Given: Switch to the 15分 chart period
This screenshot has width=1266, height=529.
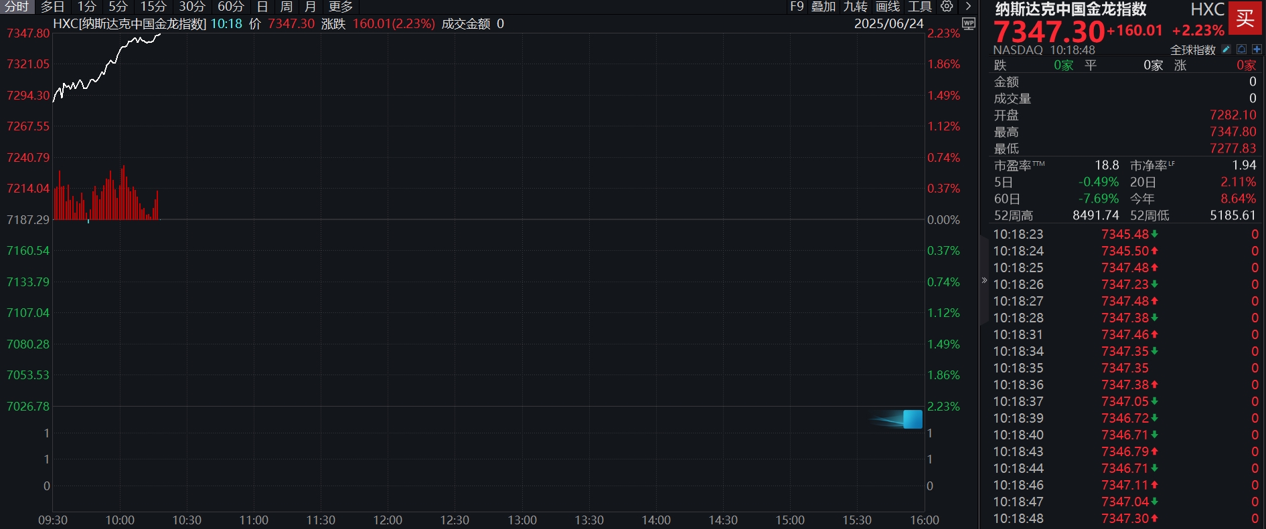Looking at the screenshot, I should coord(153,7).
